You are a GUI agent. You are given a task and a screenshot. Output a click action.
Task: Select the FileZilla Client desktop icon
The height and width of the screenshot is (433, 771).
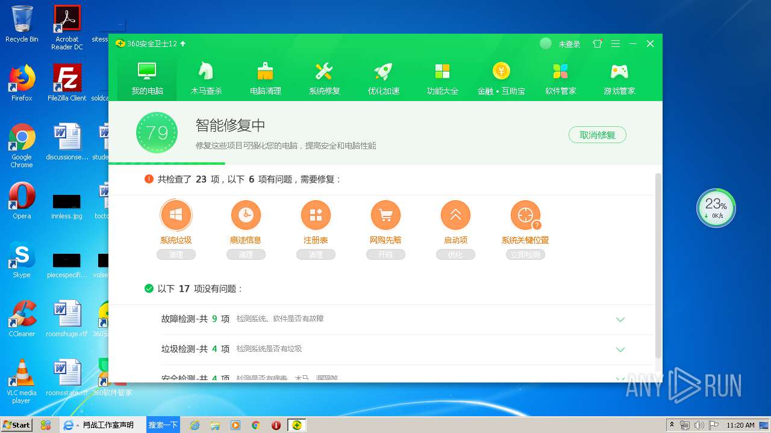(67, 83)
